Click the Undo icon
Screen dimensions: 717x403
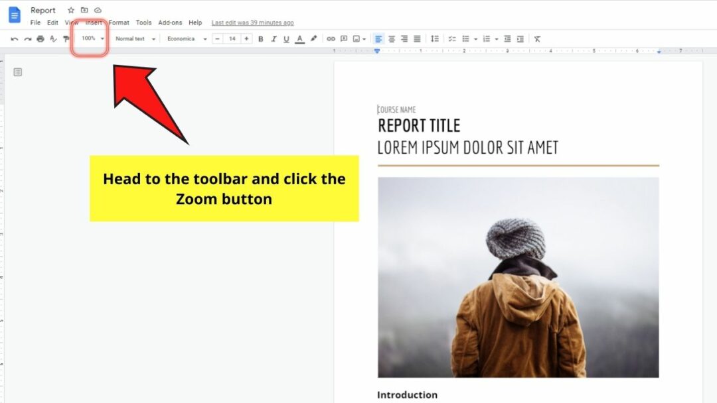[x=15, y=38]
